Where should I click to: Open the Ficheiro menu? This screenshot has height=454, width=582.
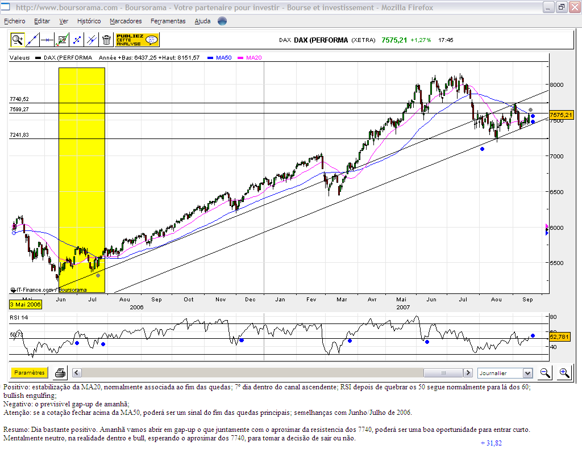pyautogui.click(x=14, y=21)
